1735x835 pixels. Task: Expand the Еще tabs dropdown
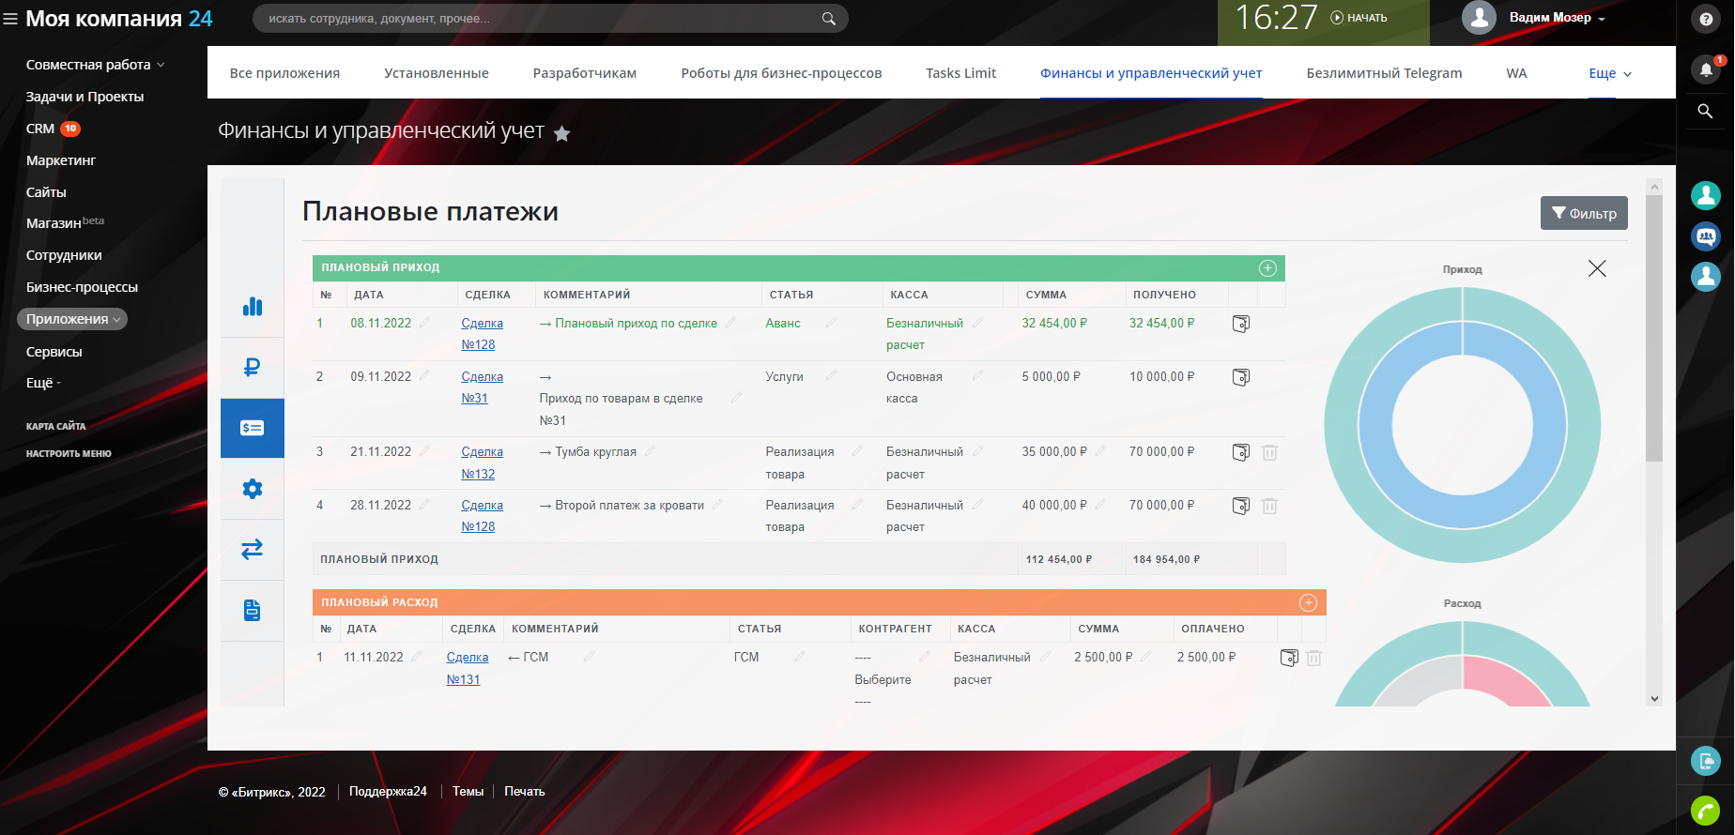pyautogui.click(x=1609, y=73)
